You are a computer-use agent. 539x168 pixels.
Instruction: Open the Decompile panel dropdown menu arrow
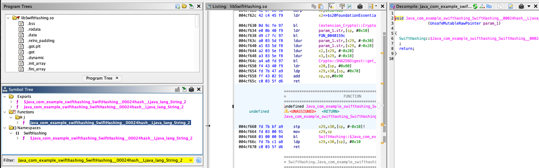(529, 6)
